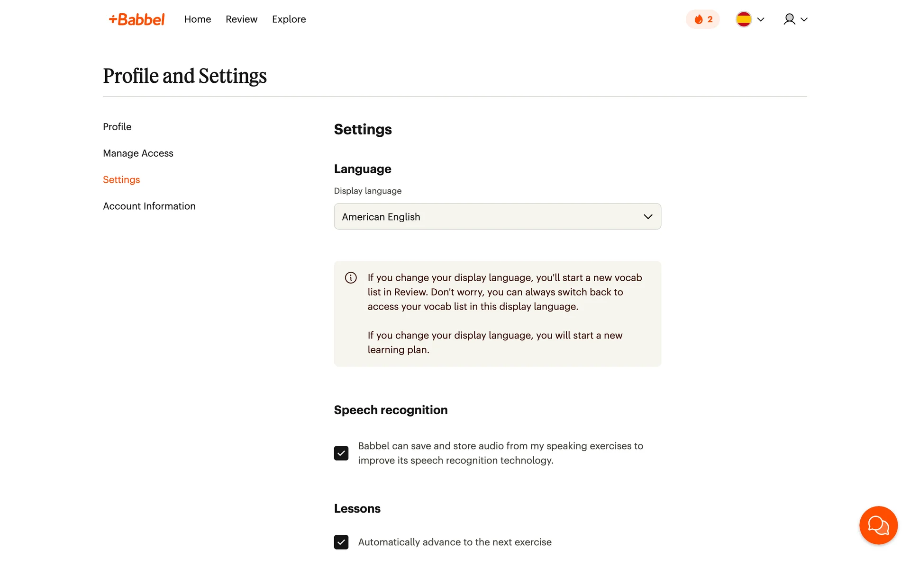
Task: Expand the learning language chevron
Action: [x=761, y=19]
